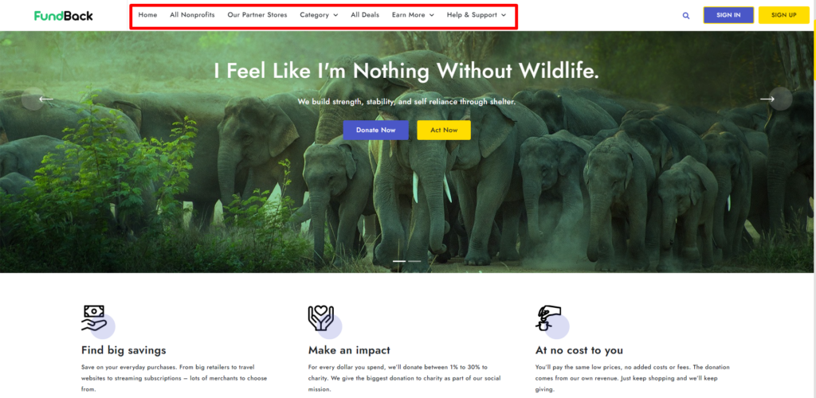Click the Act Now button
This screenshot has height=398, width=816.
coord(444,130)
